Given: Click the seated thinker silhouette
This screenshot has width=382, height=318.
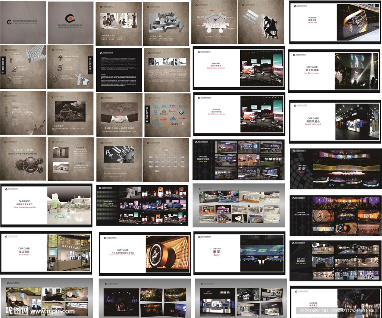Looking at the screenshot, I should [x=268, y=26].
